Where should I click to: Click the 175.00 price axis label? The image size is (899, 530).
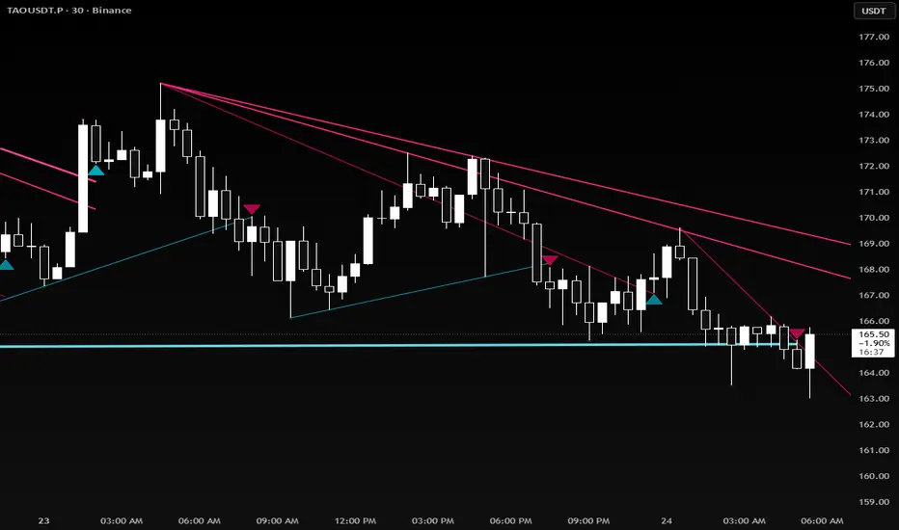coord(874,89)
